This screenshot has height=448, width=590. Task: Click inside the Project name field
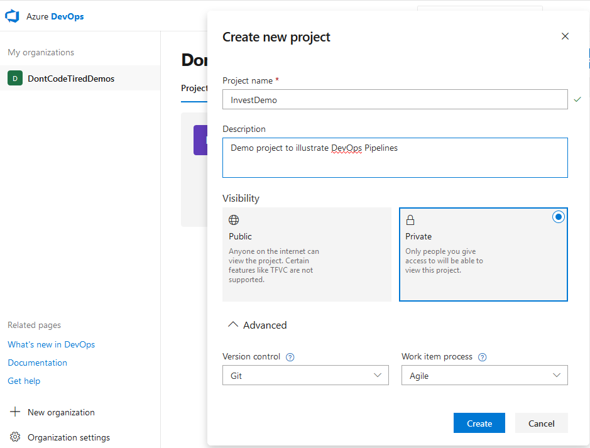point(395,99)
